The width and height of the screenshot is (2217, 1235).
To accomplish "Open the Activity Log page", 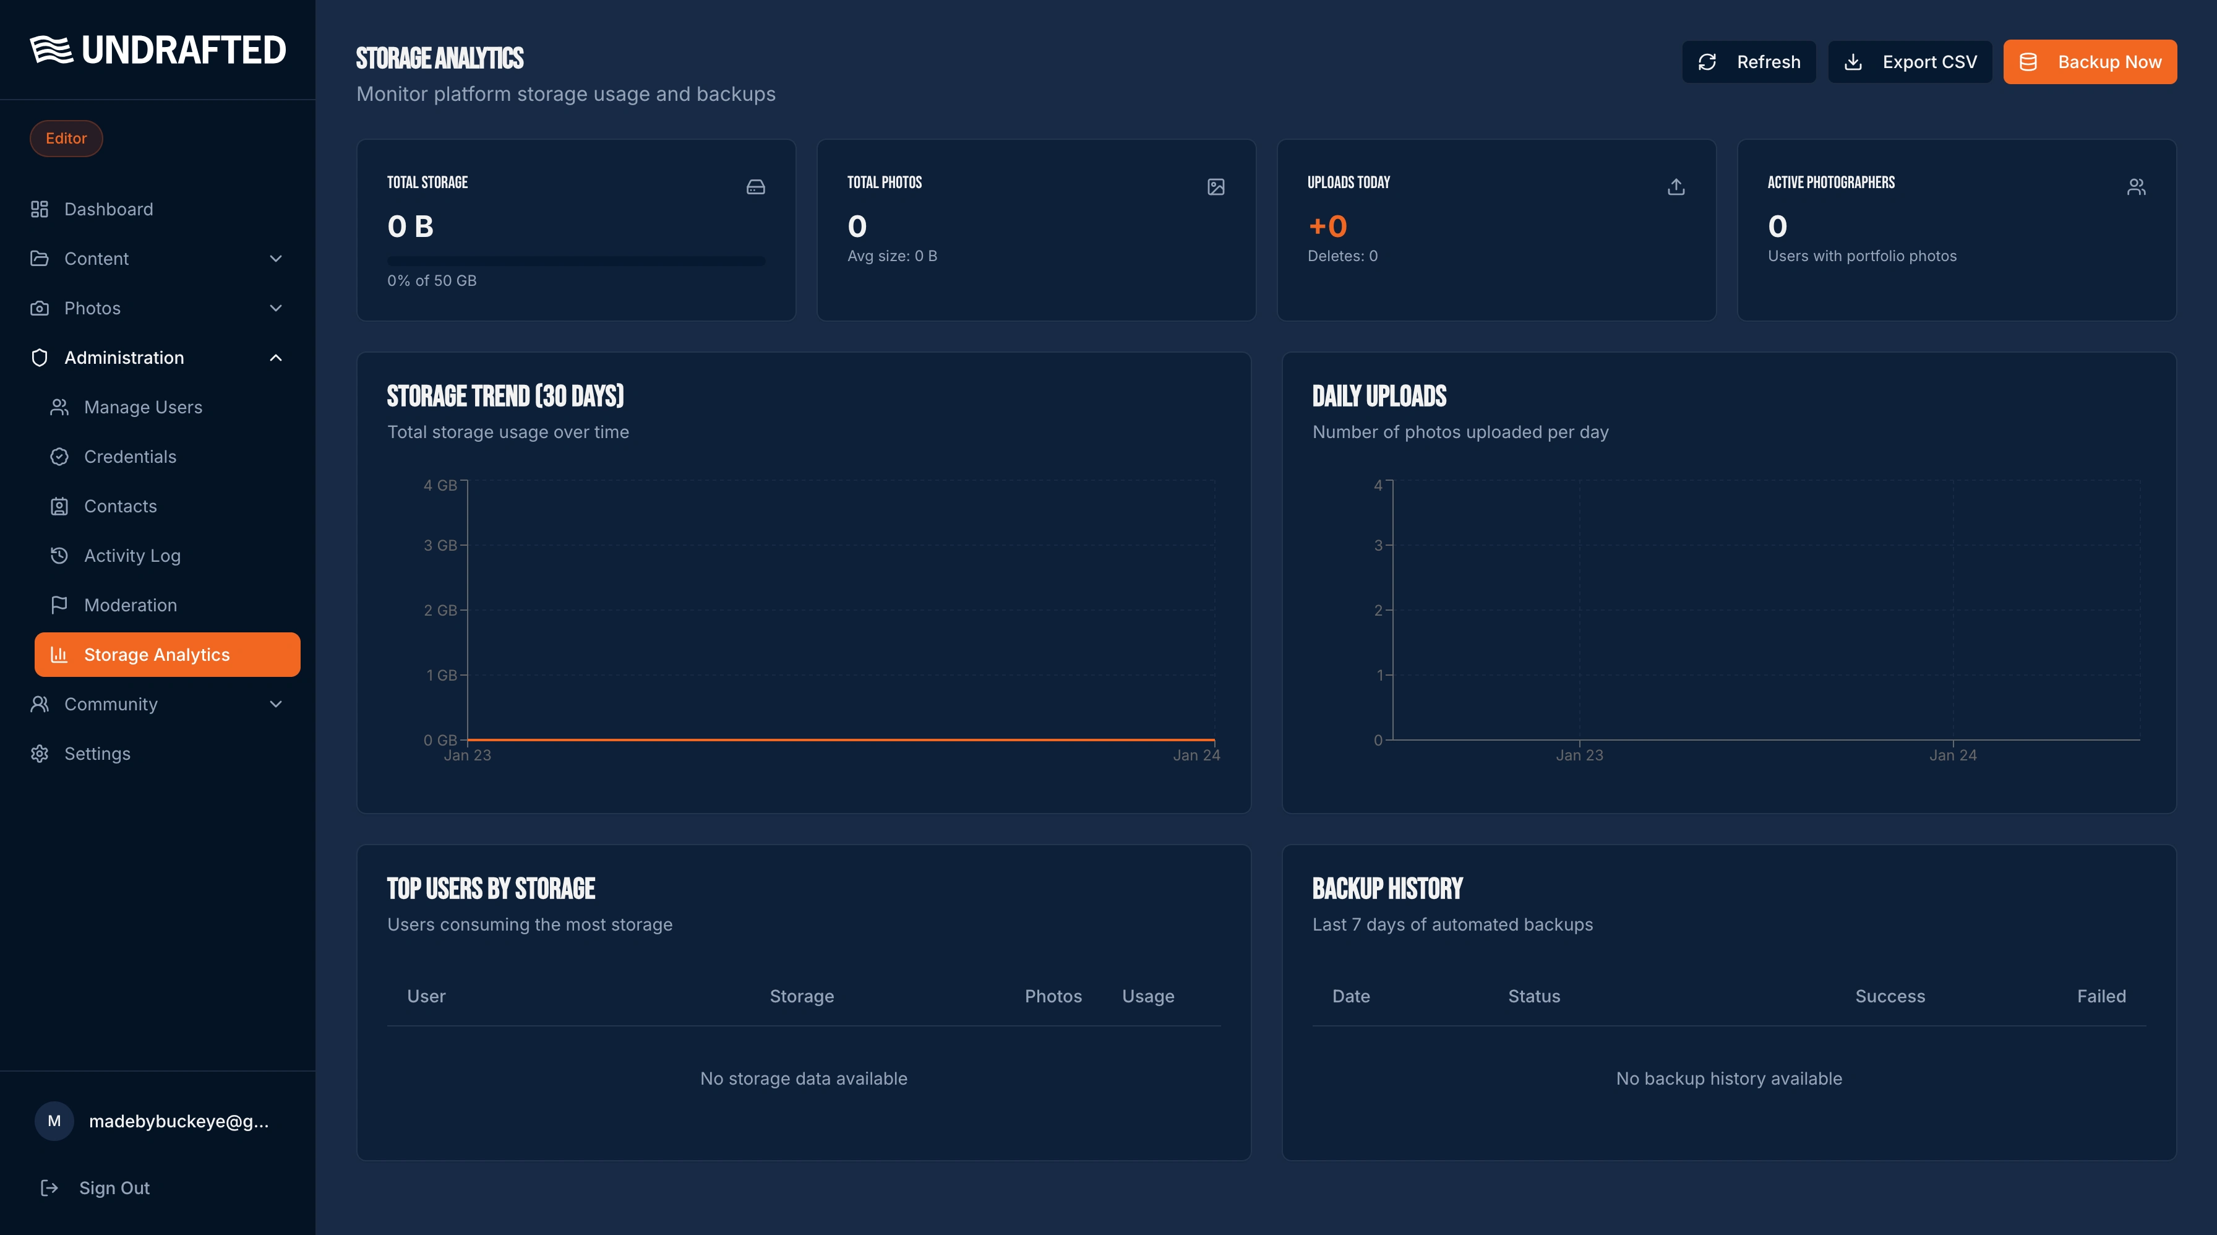I will pyautogui.click(x=132, y=556).
